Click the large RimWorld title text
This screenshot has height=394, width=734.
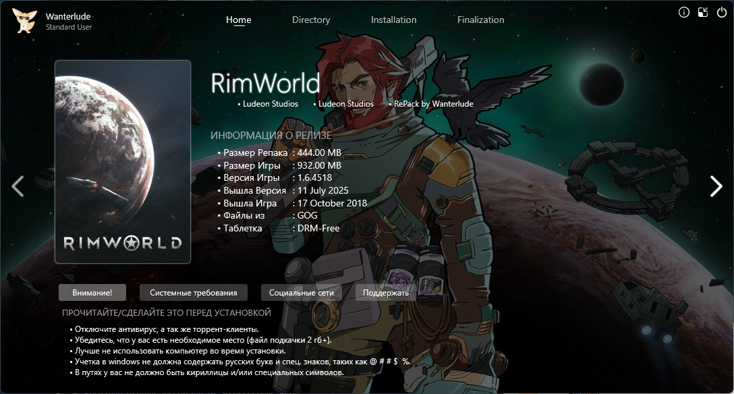265,84
